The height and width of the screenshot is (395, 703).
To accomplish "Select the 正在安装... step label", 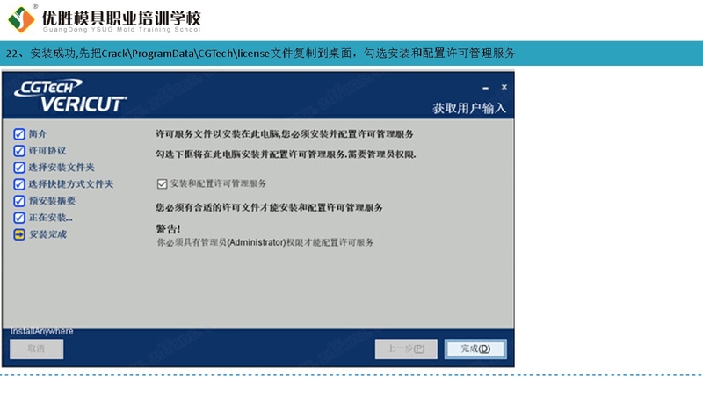I will tap(51, 218).
